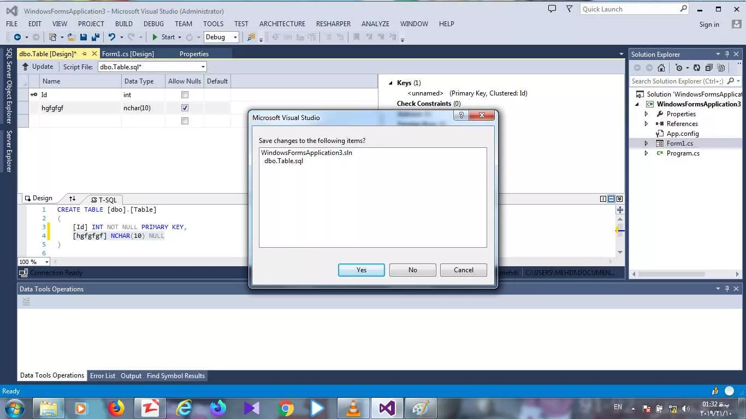The height and width of the screenshot is (419, 746).
Task: Click the Save floppy disk icon
Action: click(x=84, y=37)
